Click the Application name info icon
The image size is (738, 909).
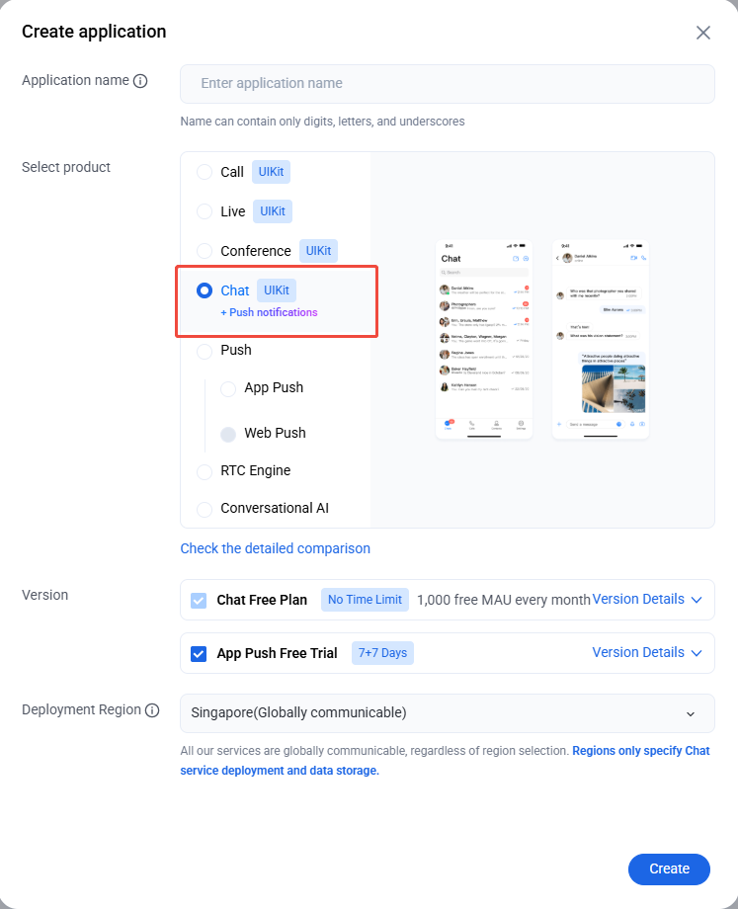point(140,81)
